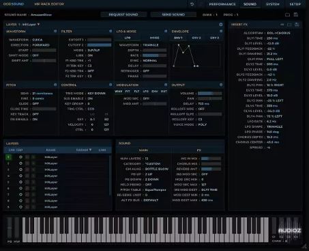Switch to the SYSTEM tab
The width and height of the screenshot is (309, 251).
[273, 4]
